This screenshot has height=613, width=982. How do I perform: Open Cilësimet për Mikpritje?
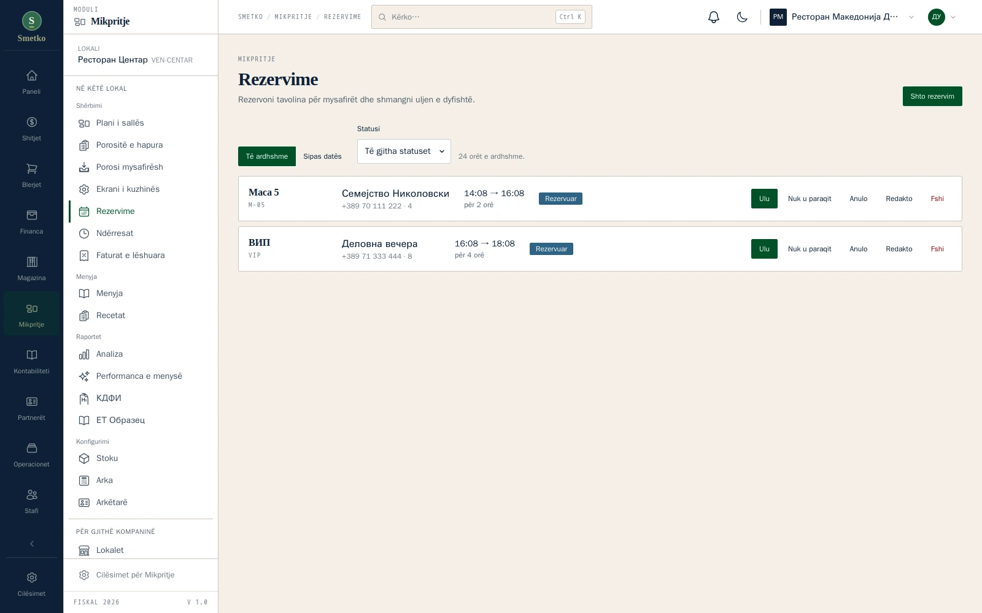(141, 575)
